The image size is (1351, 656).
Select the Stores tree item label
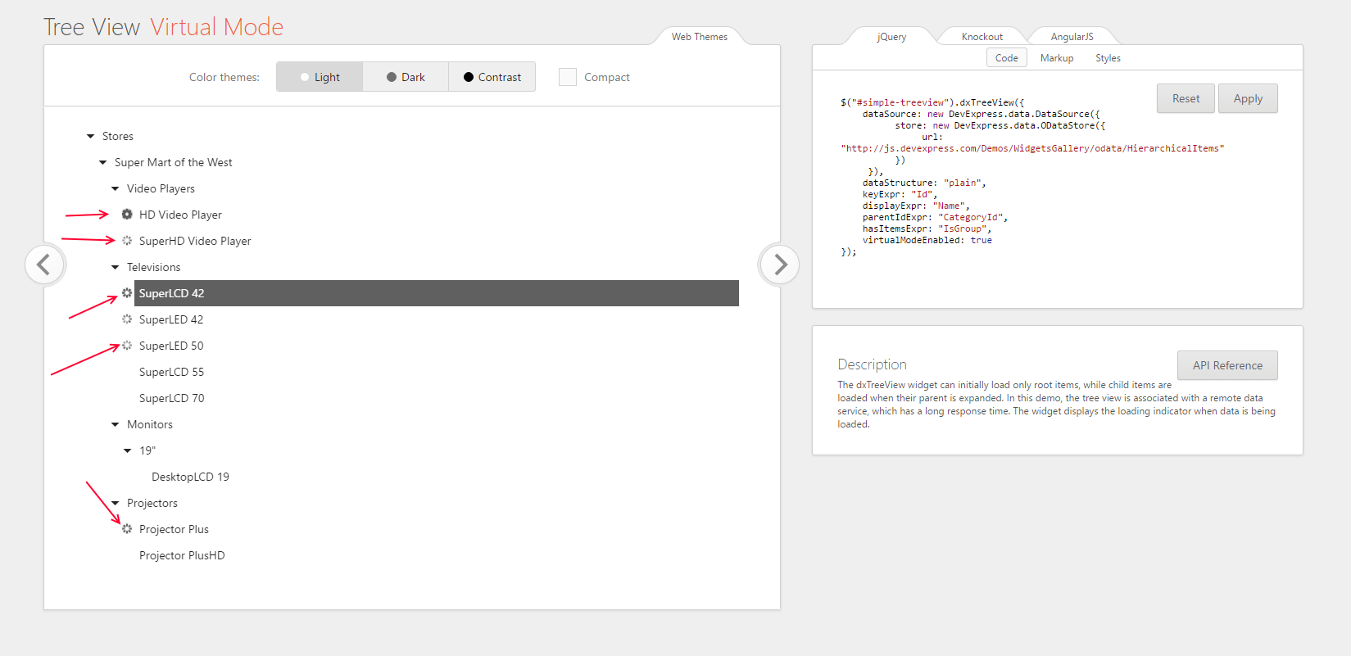pyautogui.click(x=118, y=136)
